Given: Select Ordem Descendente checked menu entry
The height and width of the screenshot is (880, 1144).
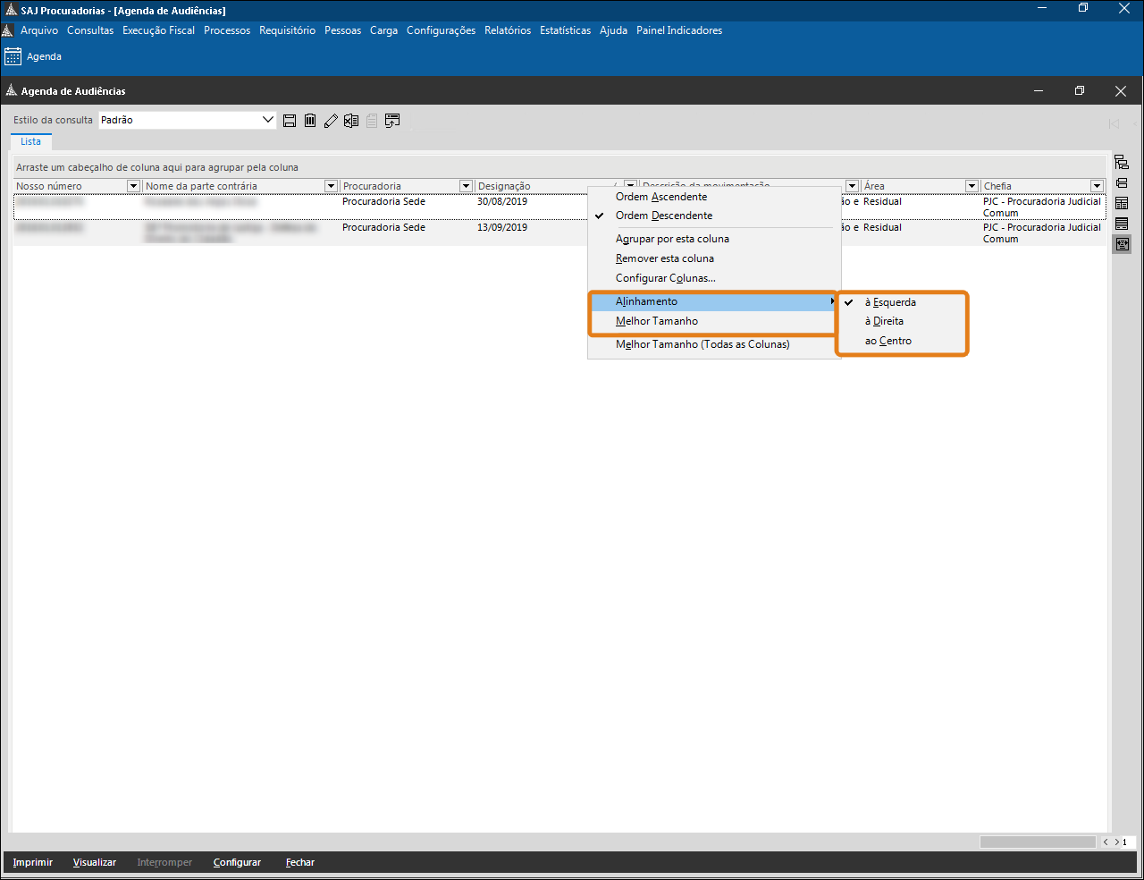Looking at the screenshot, I should point(664,216).
